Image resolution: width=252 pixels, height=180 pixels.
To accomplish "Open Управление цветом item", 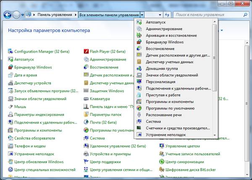I will point(183,146).
